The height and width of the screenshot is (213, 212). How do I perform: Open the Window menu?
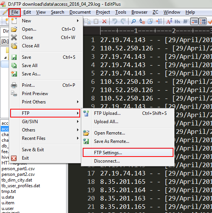coord(172,13)
